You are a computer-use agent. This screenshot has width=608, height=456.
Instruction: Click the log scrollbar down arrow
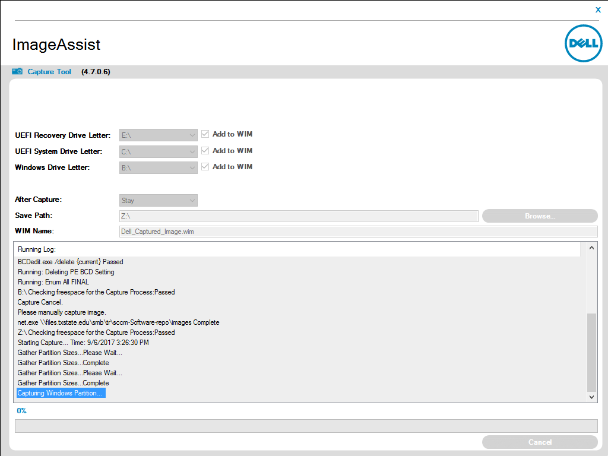pyautogui.click(x=591, y=397)
